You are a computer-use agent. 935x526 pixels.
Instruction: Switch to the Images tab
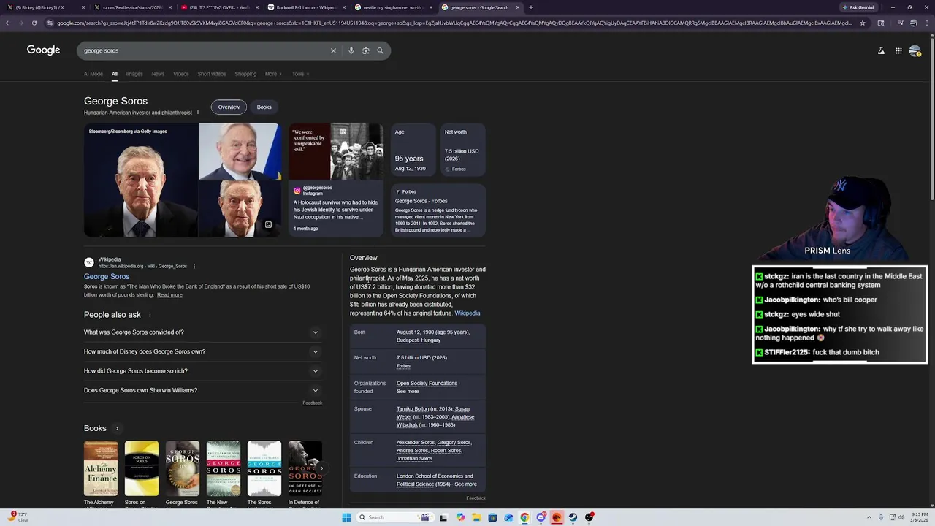click(134, 74)
